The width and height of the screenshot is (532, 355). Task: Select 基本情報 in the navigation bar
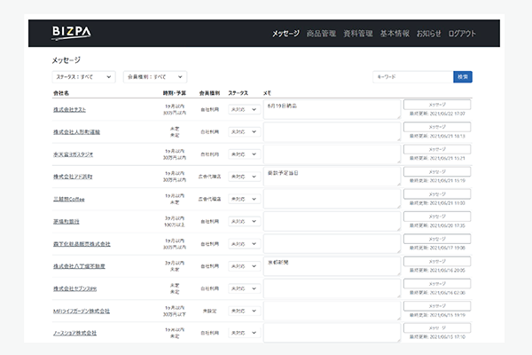pyautogui.click(x=395, y=34)
